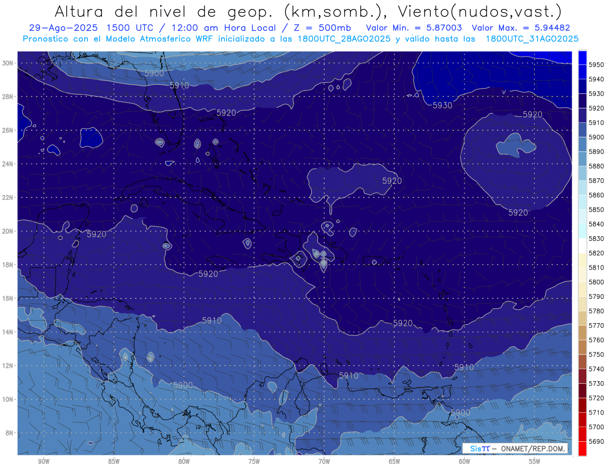Click the colorbar value 5700
This screenshot has height=468, width=606.
pyautogui.click(x=596, y=427)
